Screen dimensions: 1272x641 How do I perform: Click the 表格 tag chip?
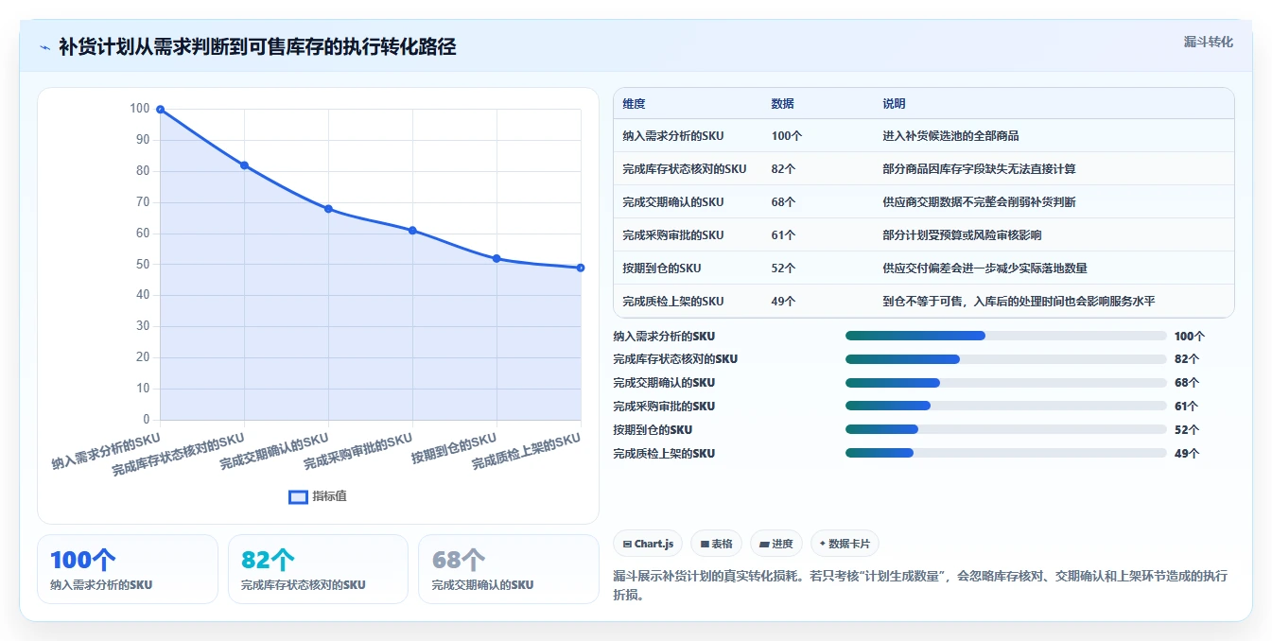[716, 544]
